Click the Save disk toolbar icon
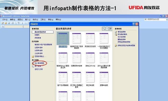Screen dimensions: 168x101 [9, 23]
